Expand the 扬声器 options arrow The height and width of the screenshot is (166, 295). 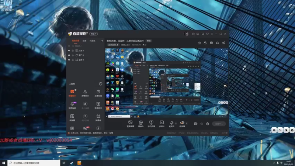click(x=187, y=123)
